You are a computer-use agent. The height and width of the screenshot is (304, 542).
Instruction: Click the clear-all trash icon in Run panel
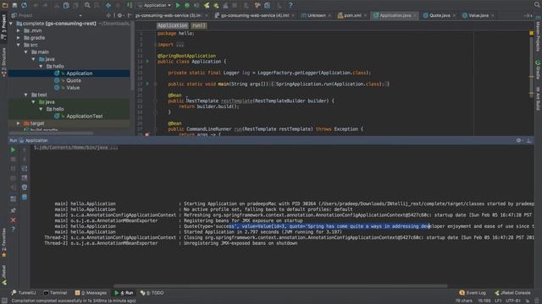[x=25, y=197]
